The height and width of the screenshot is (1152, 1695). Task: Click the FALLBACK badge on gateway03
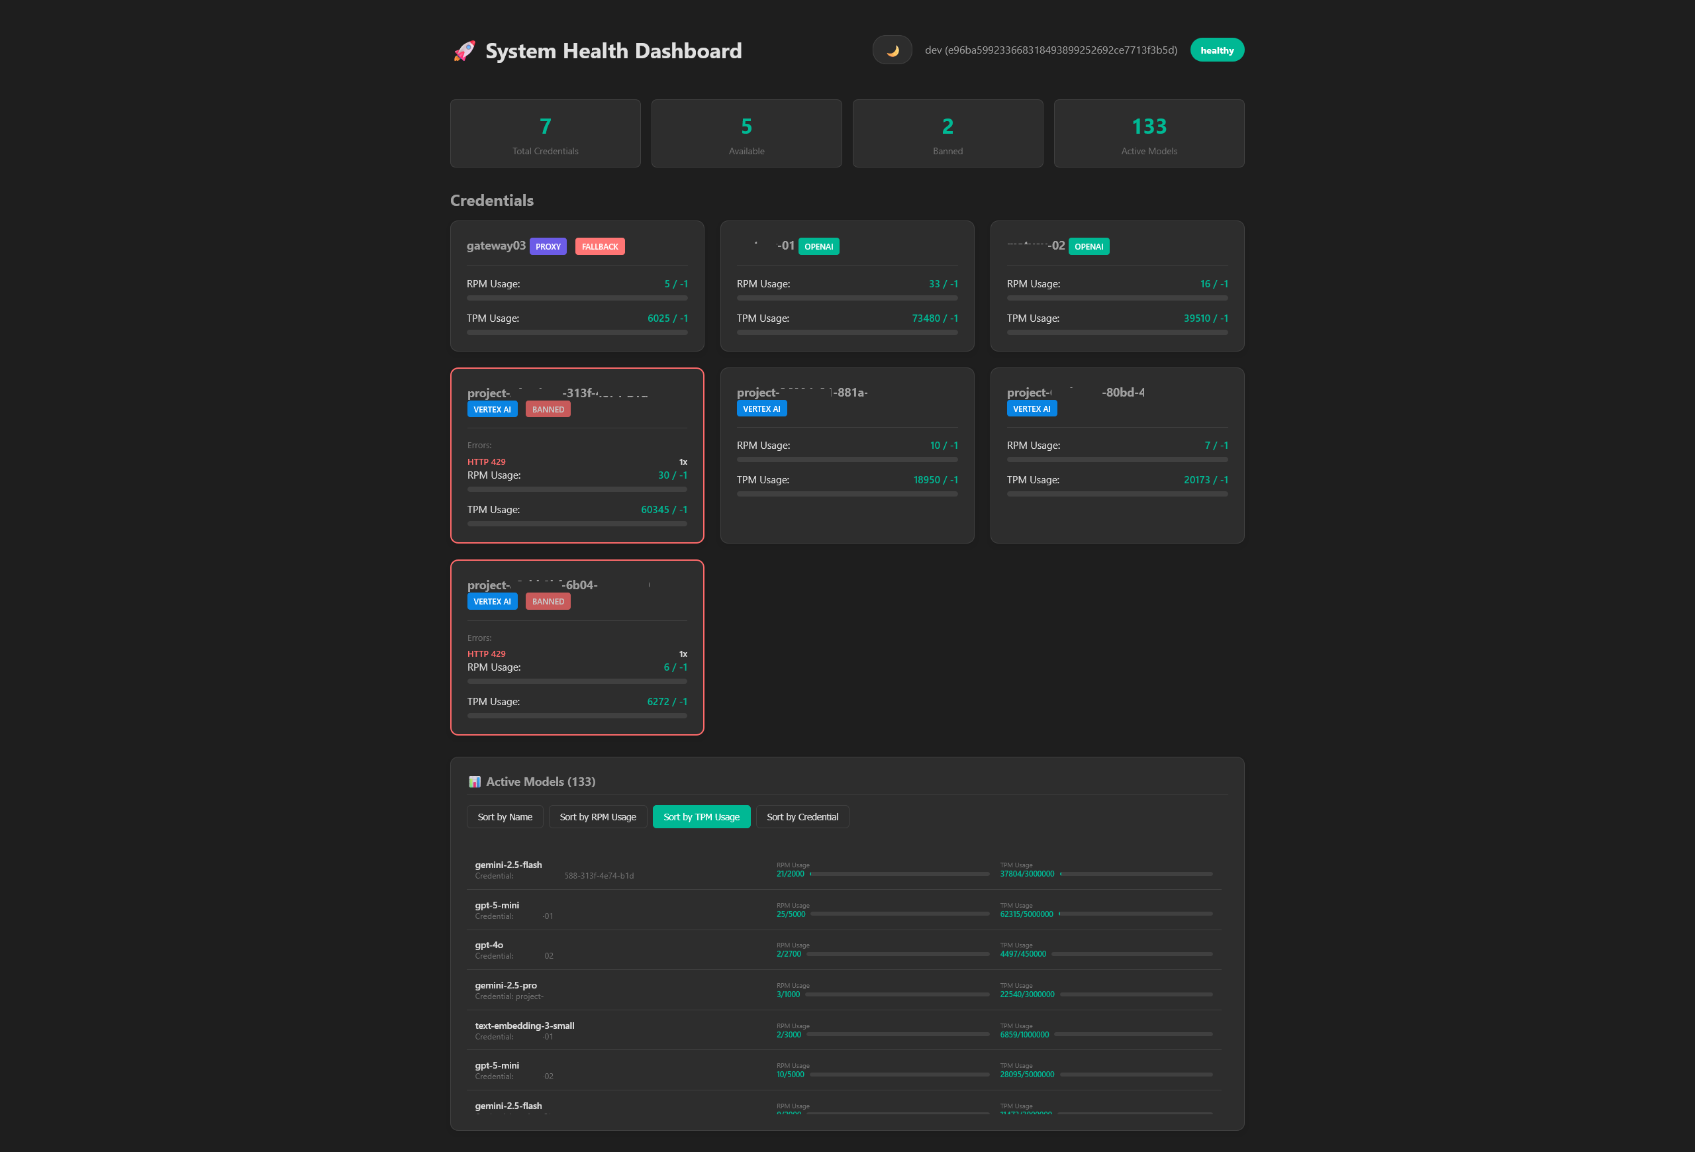point(599,246)
